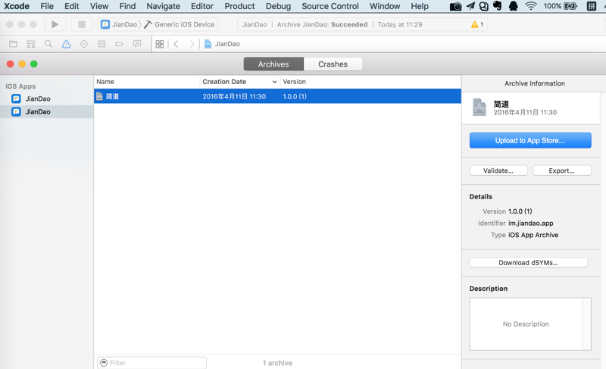Click the Description box scrollbar
This screenshot has width=606, height=369.
586,324
